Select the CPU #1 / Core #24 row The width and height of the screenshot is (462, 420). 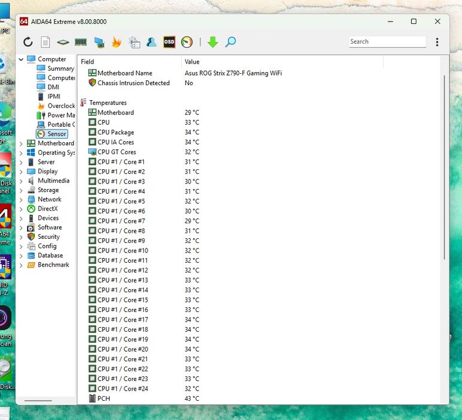pos(230,388)
